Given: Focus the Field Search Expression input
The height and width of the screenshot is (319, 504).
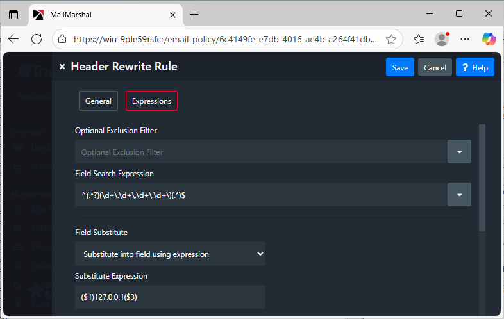Looking at the screenshot, I should coord(260,195).
